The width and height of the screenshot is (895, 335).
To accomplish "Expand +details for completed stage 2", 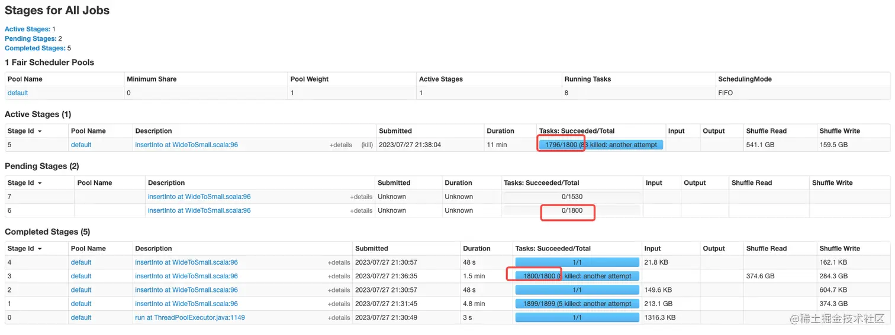I will tap(339, 290).
